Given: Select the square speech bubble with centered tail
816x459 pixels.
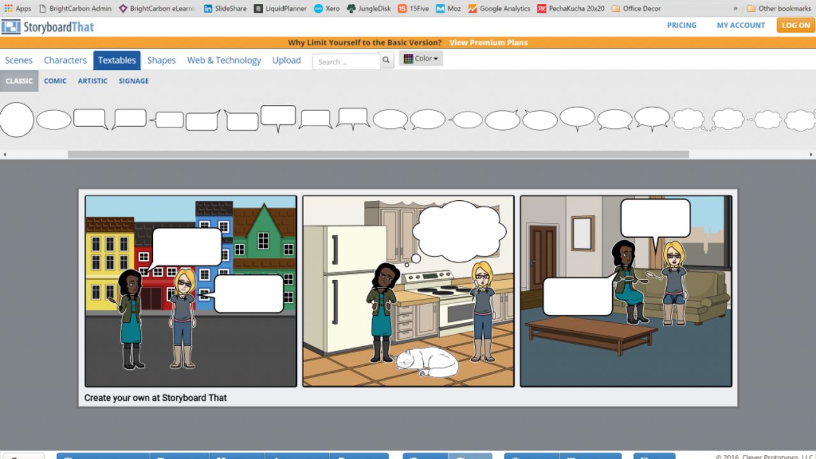Looking at the screenshot, I should [x=279, y=116].
